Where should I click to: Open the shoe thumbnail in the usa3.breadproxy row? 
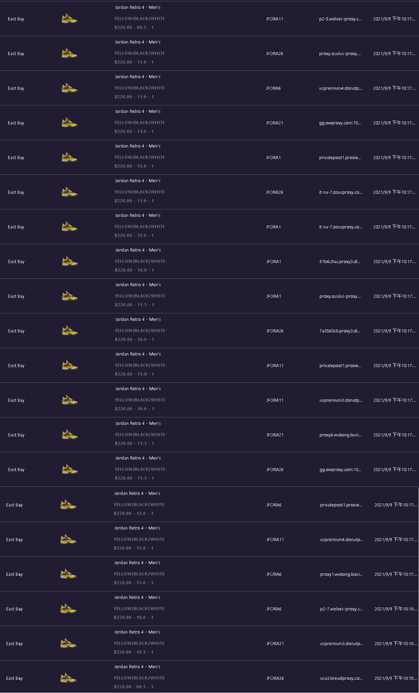[68, 678]
